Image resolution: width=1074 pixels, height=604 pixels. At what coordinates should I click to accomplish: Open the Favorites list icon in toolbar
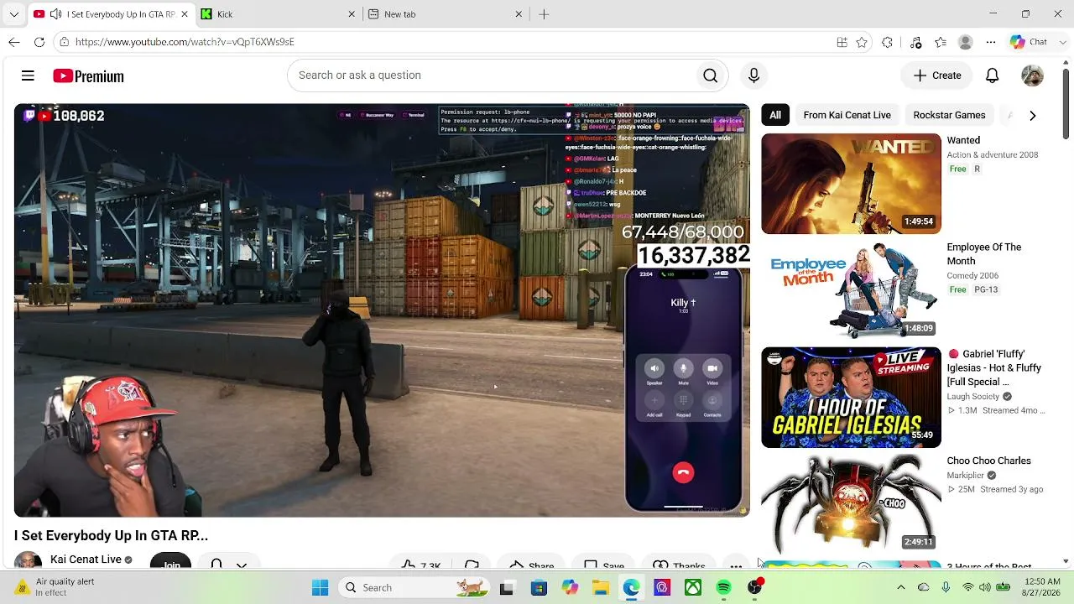[941, 42]
